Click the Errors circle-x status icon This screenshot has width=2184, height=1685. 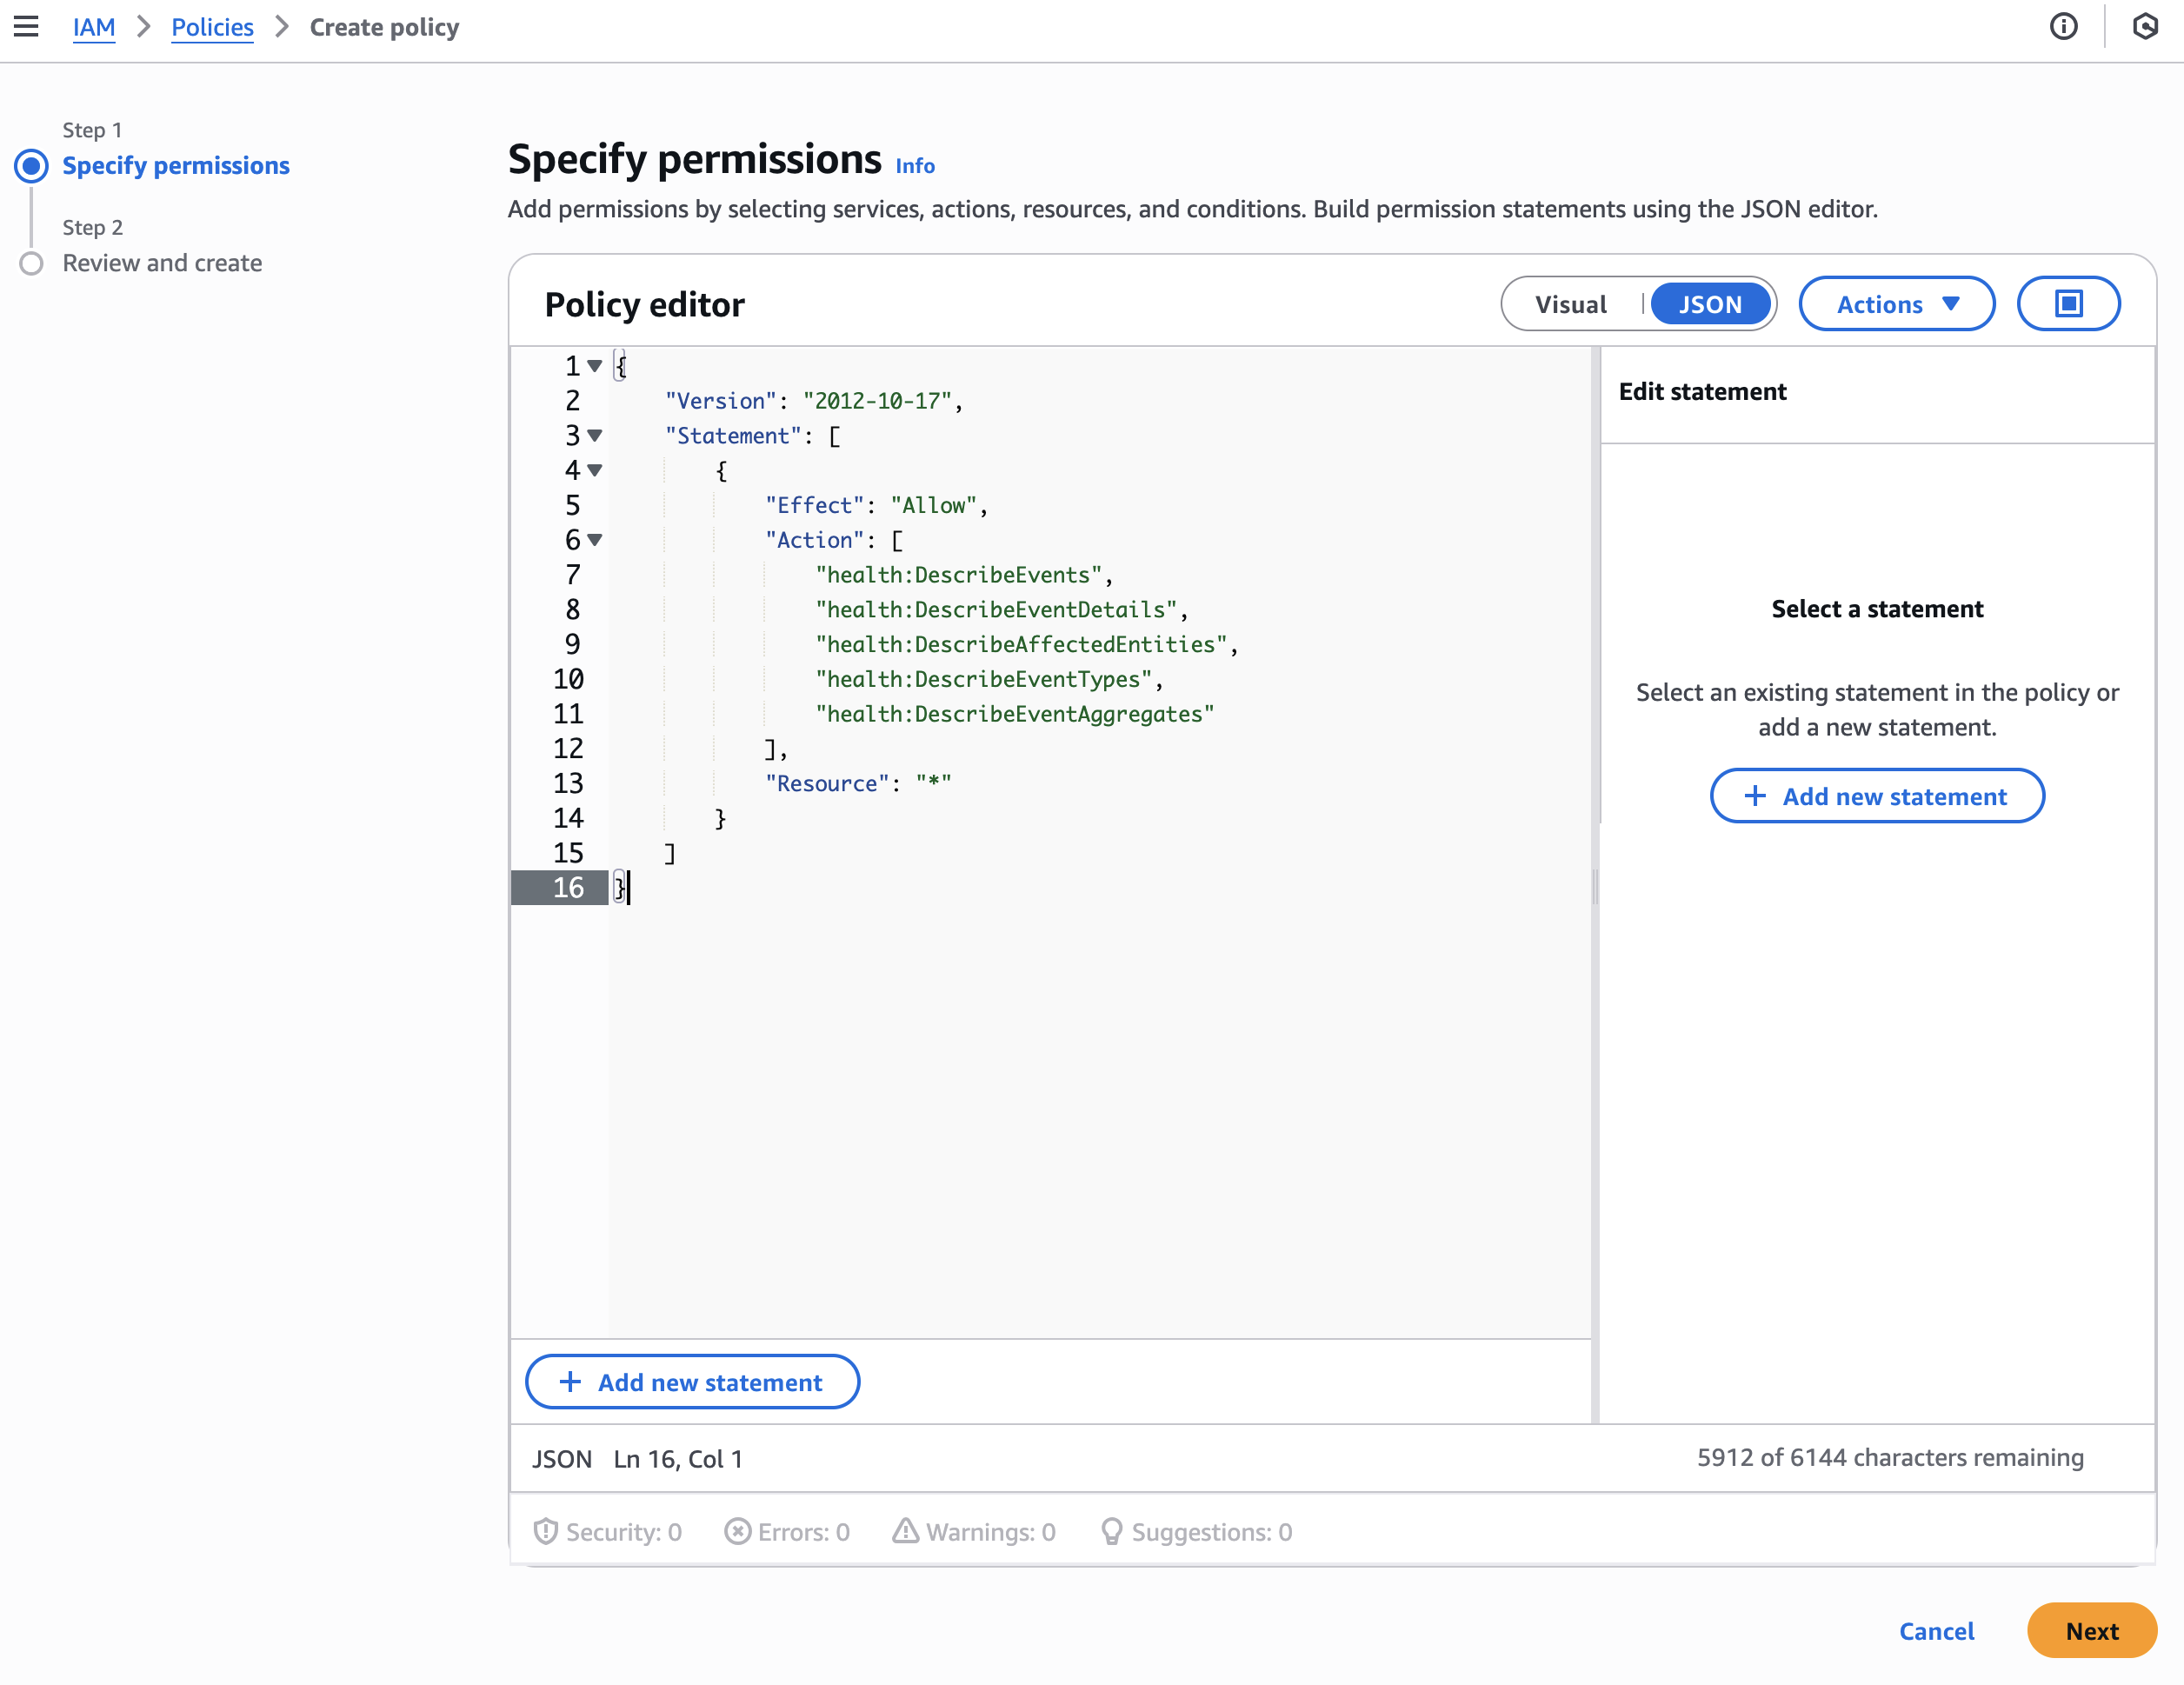[737, 1531]
